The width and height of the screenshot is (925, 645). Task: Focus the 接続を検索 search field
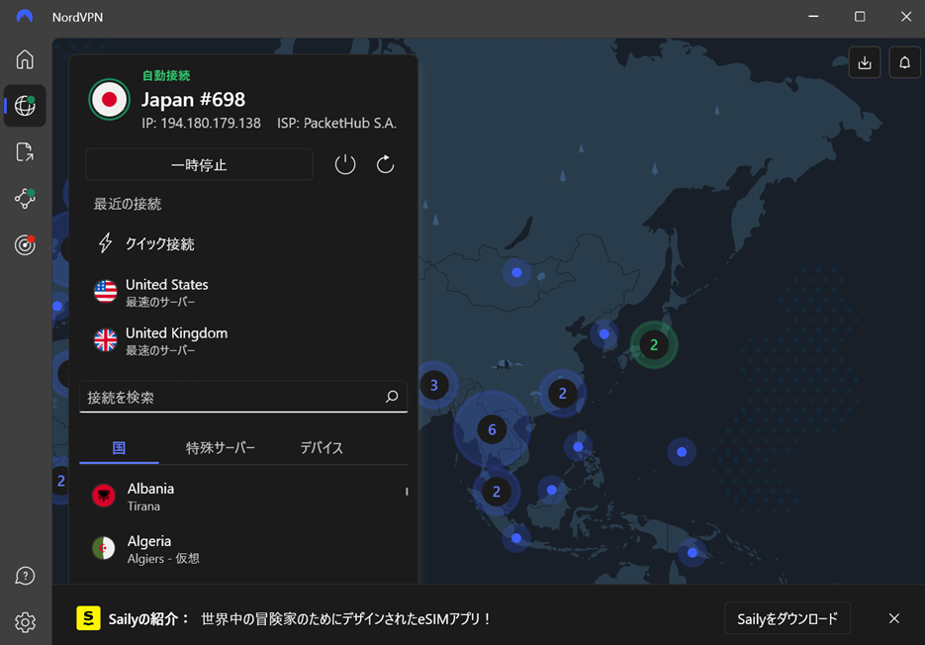coord(243,397)
